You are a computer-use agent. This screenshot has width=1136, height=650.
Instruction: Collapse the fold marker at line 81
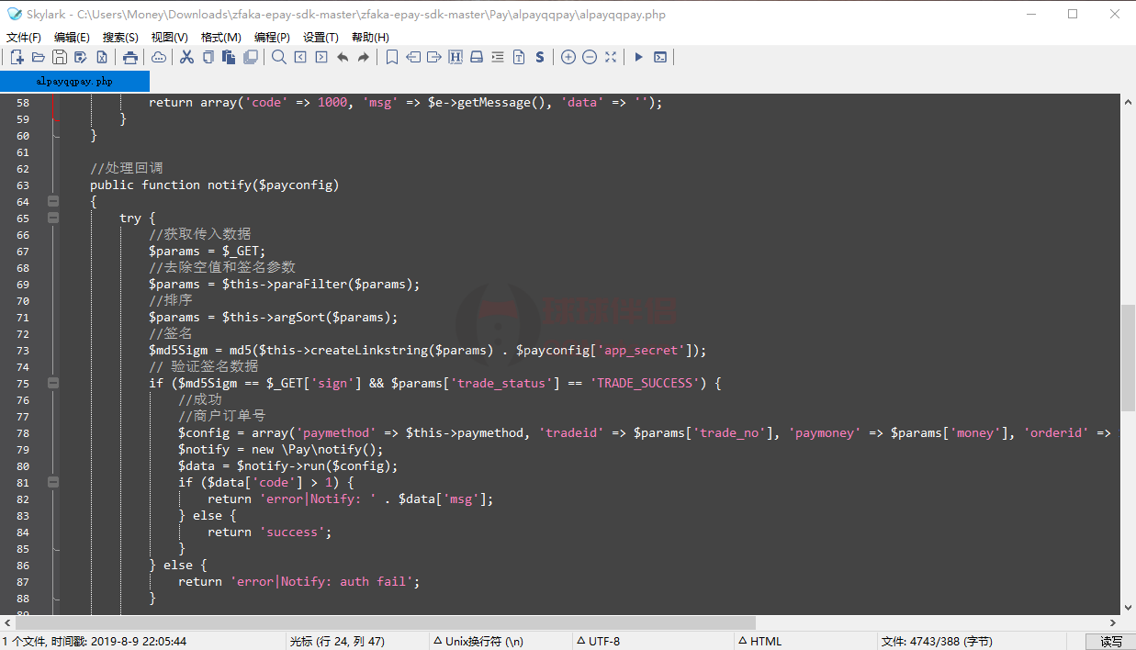pos(53,482)
